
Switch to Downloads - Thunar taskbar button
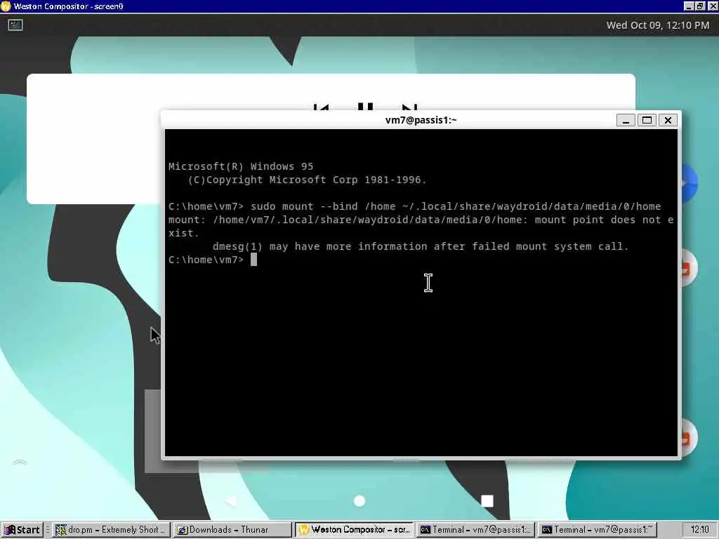pyautogui.click(x=233, y=530)
